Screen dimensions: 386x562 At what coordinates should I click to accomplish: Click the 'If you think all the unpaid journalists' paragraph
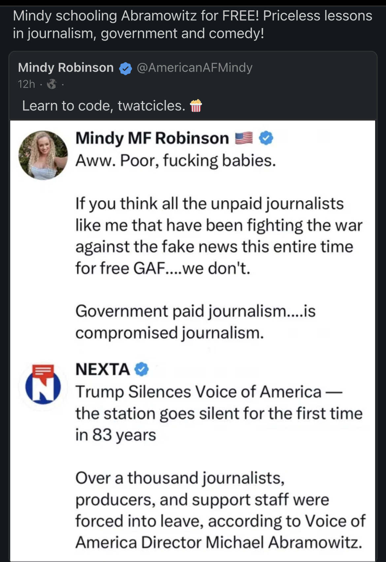pyautogui.click(x=218, y=236)
